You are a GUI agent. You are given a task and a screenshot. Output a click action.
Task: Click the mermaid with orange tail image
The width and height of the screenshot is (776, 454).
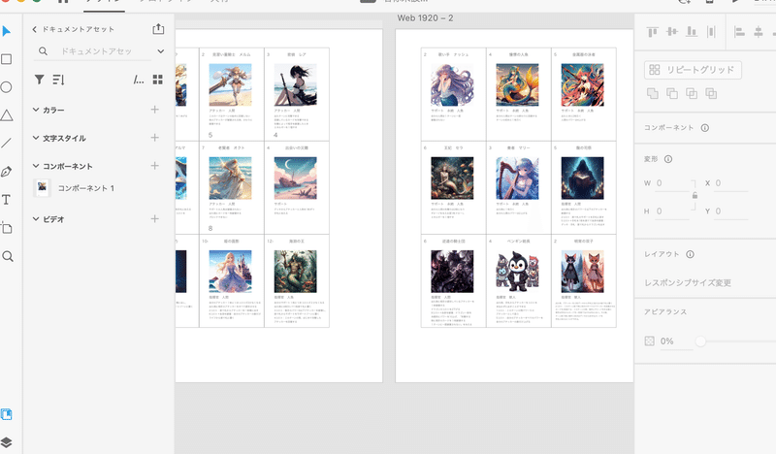tap(517, 84)
